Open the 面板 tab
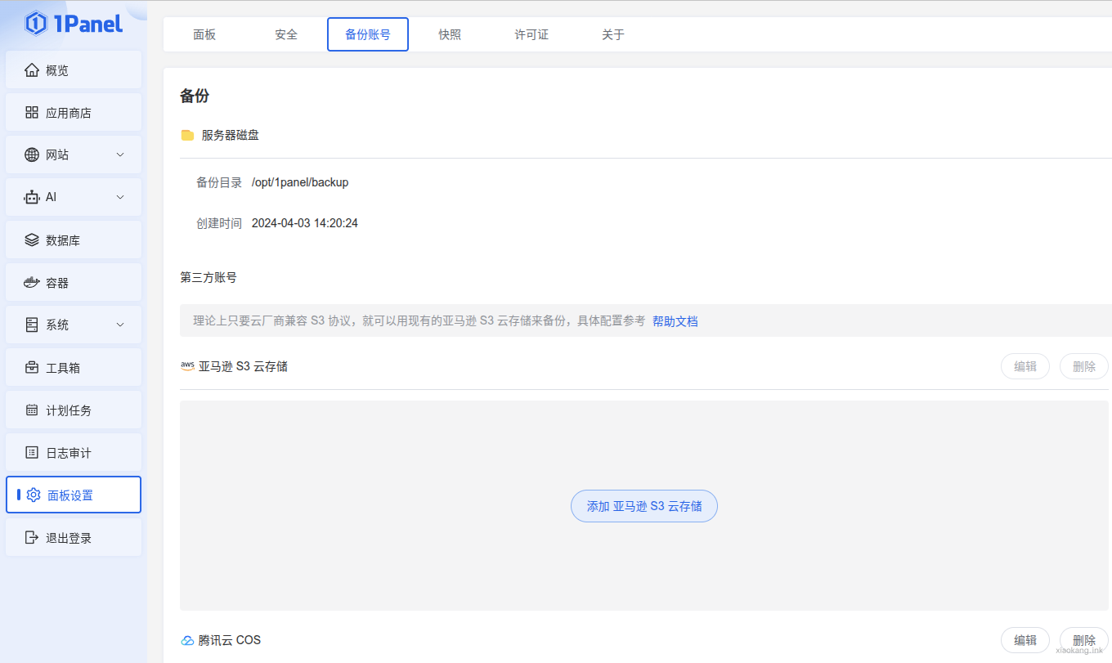This screenshot has width=1112, height=663. (x=204, y=34)
